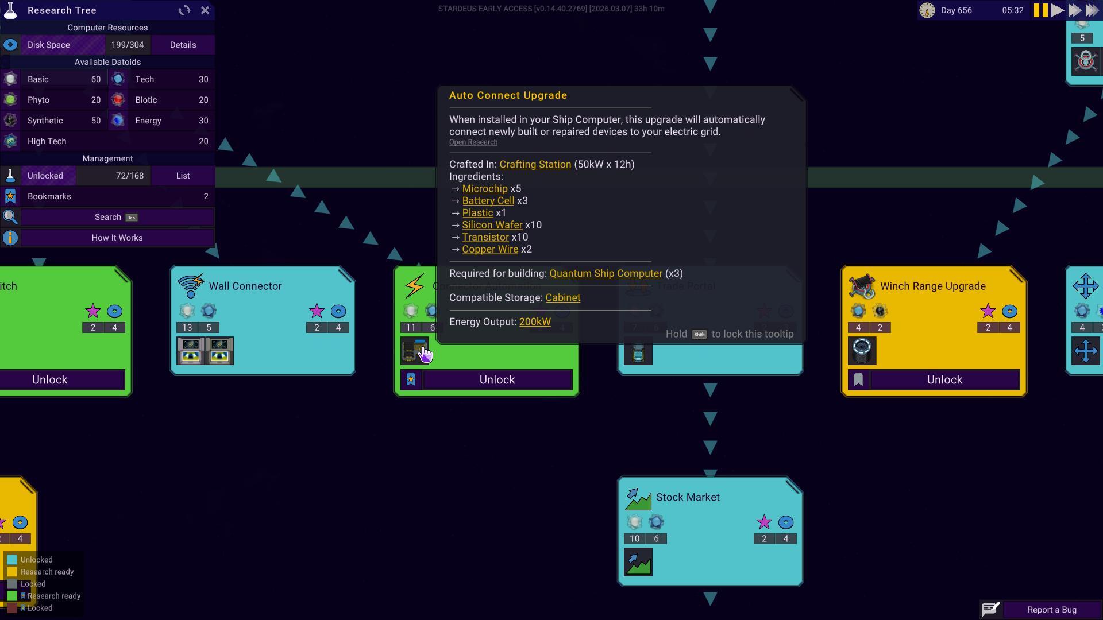Toggle bookmark on Connector Automation card
Screen dimensions: 1103x620
[411, 379]
